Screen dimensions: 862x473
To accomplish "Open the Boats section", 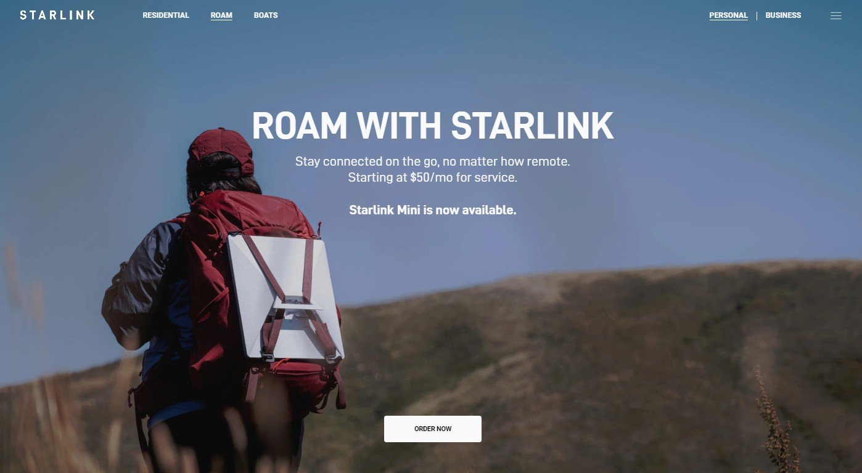I will click(x=266, y=15).
